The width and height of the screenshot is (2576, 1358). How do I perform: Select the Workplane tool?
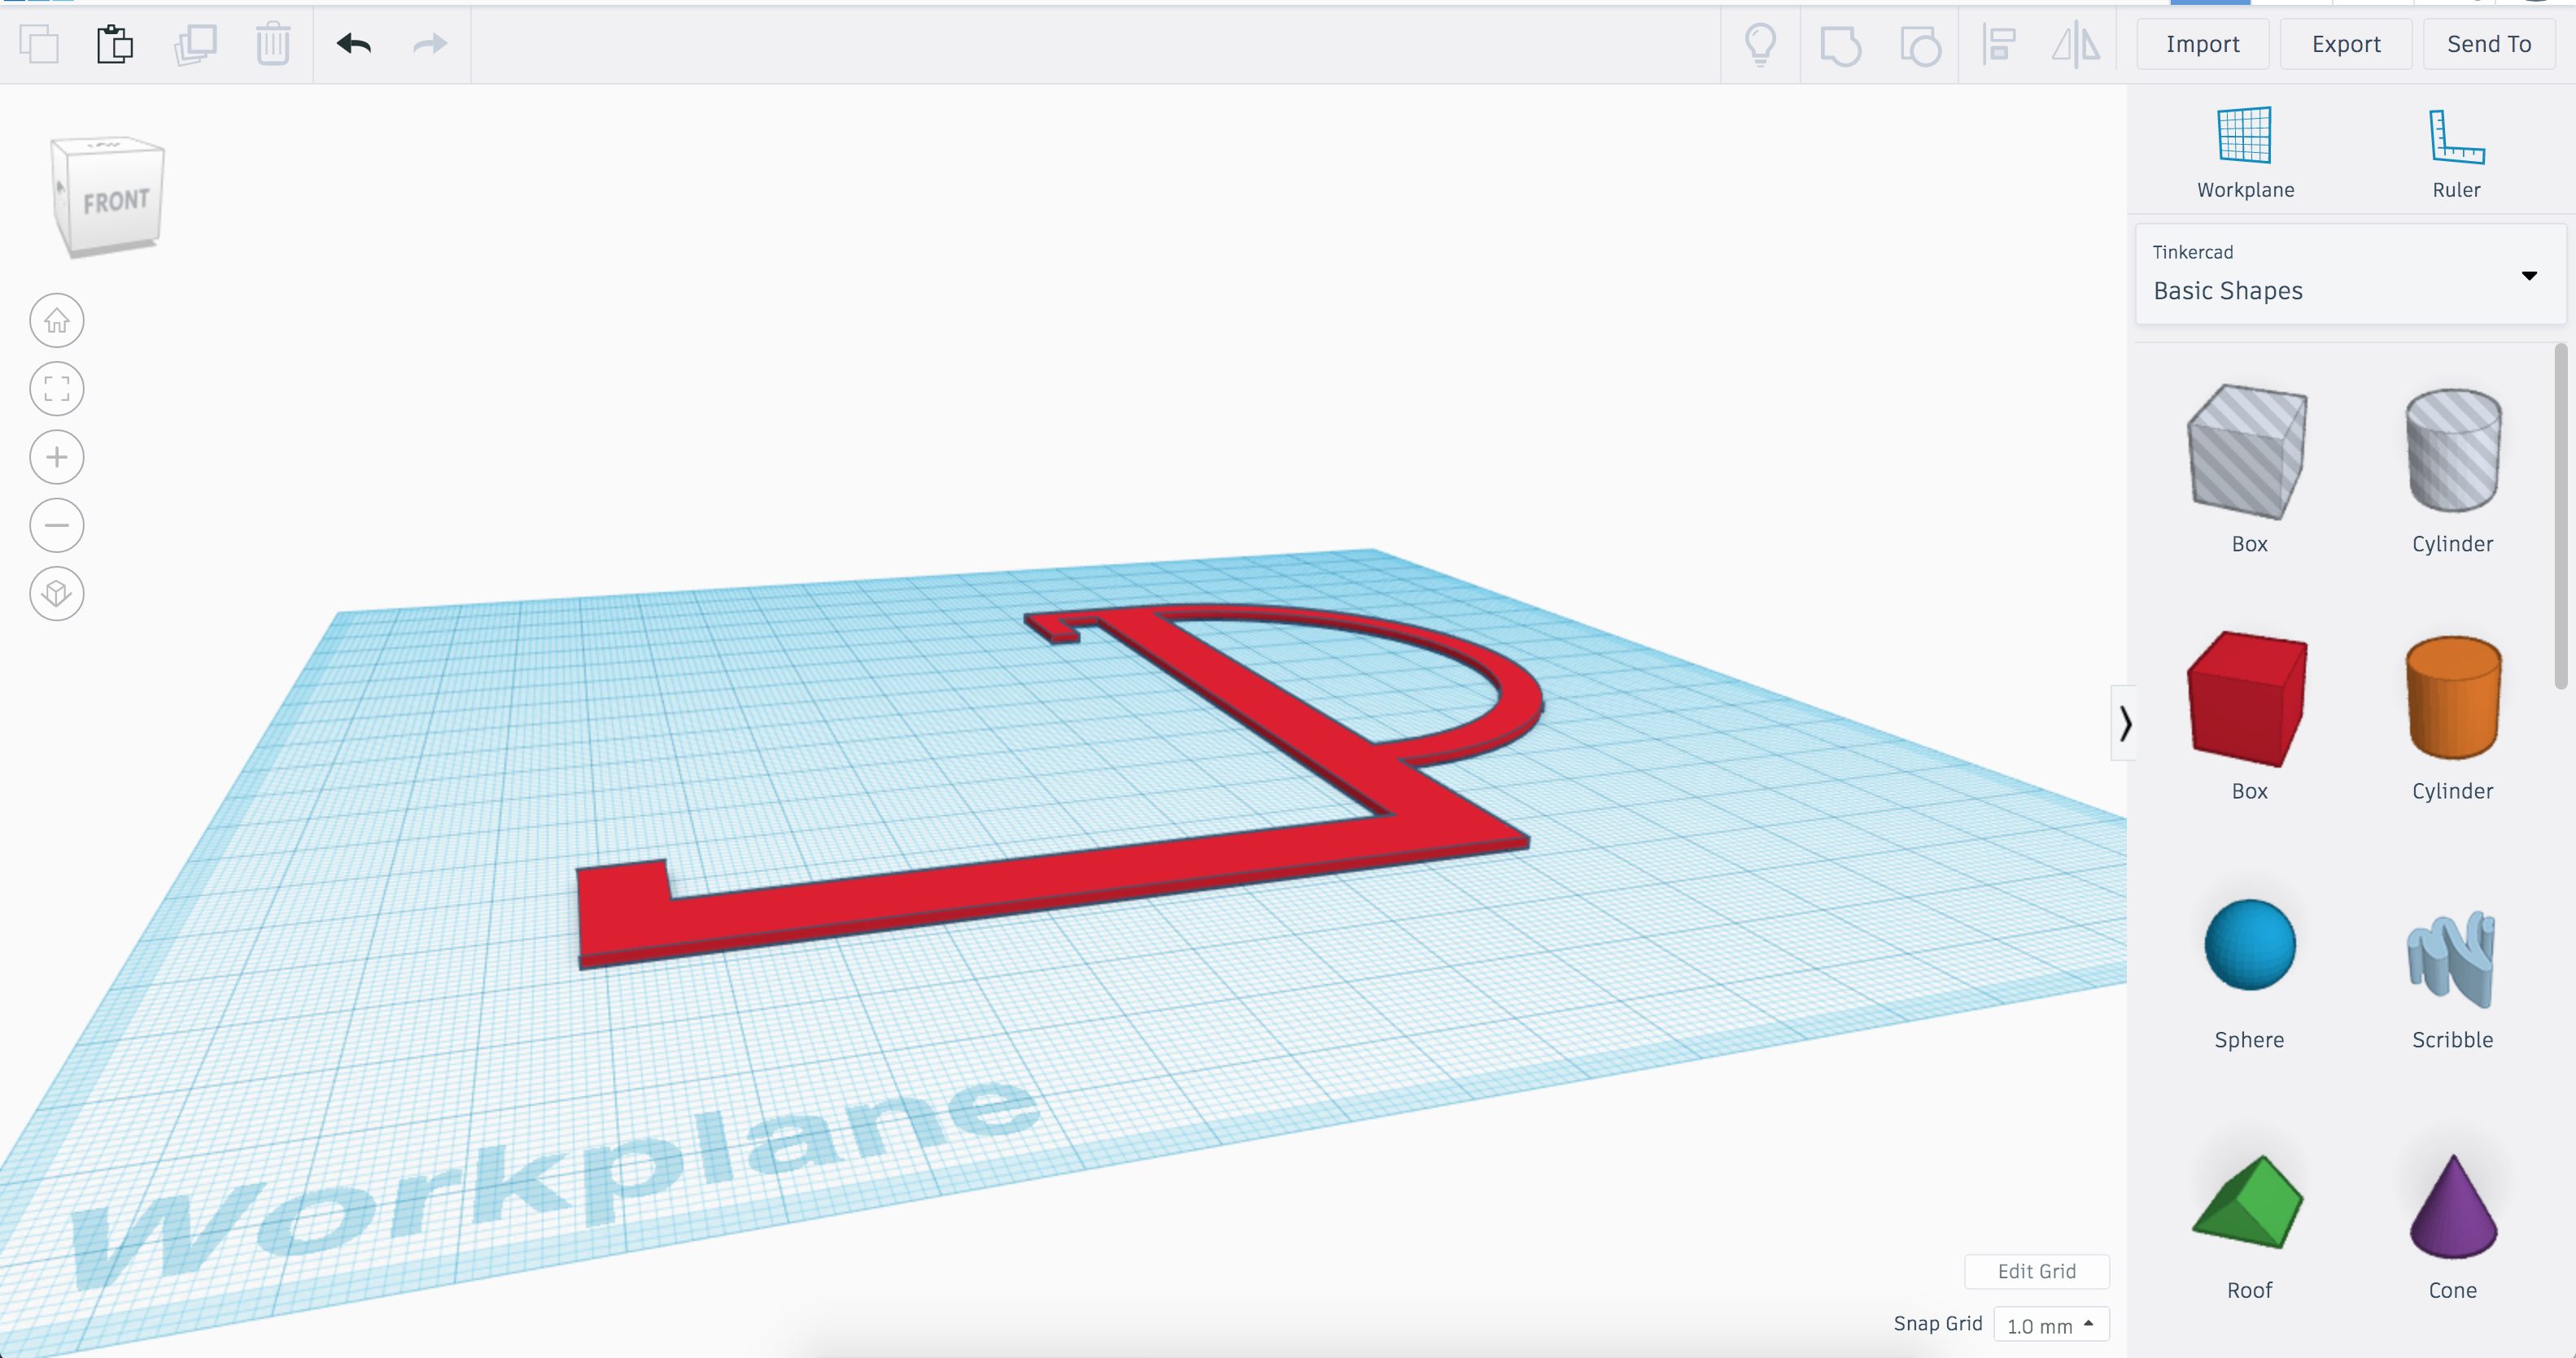pos(2245,152)
